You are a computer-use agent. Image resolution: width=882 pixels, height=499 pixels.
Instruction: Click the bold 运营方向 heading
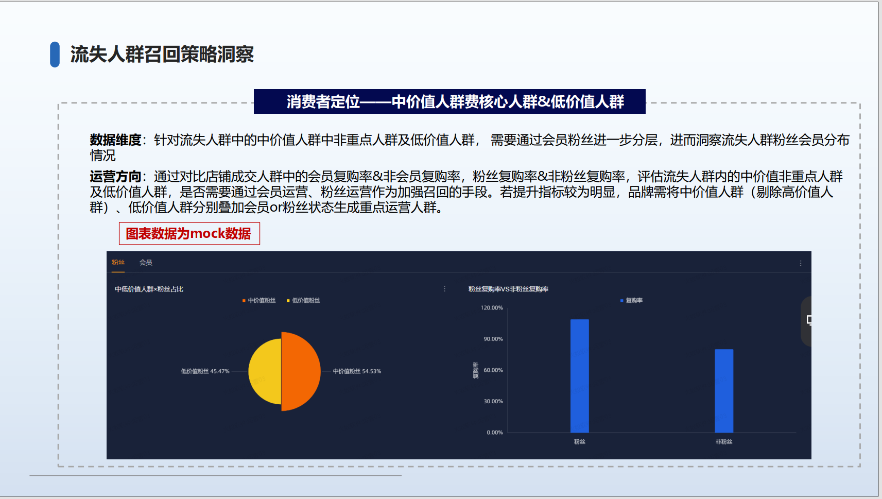(115, 177)
